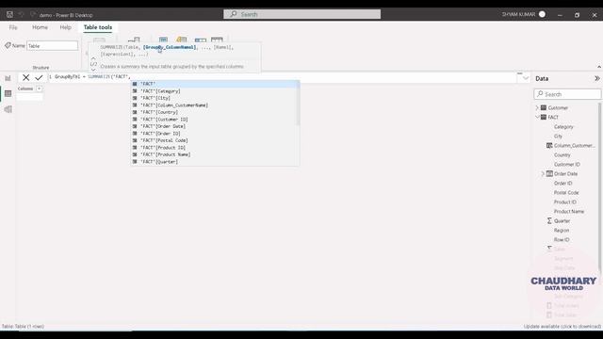Choose 'FACT'[Postal Code] from autocomplete list
The width and height of the screenshot is (603, 339).
coord(215,140)
